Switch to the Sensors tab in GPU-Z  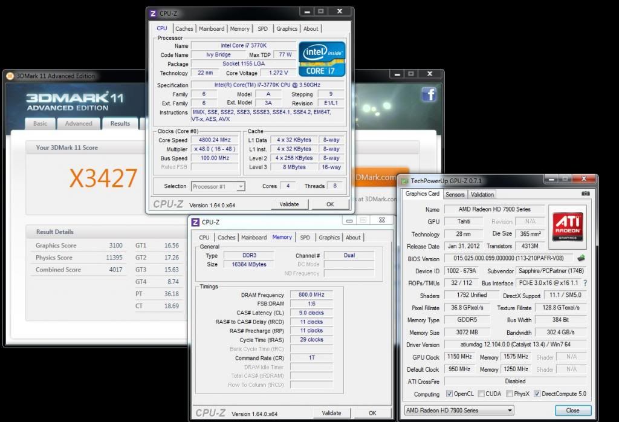click(455, 194)
